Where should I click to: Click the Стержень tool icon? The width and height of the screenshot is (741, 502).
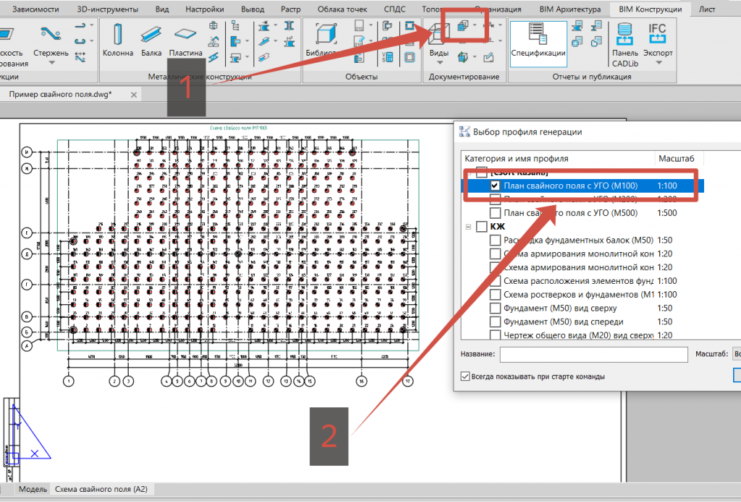(51, 33)
